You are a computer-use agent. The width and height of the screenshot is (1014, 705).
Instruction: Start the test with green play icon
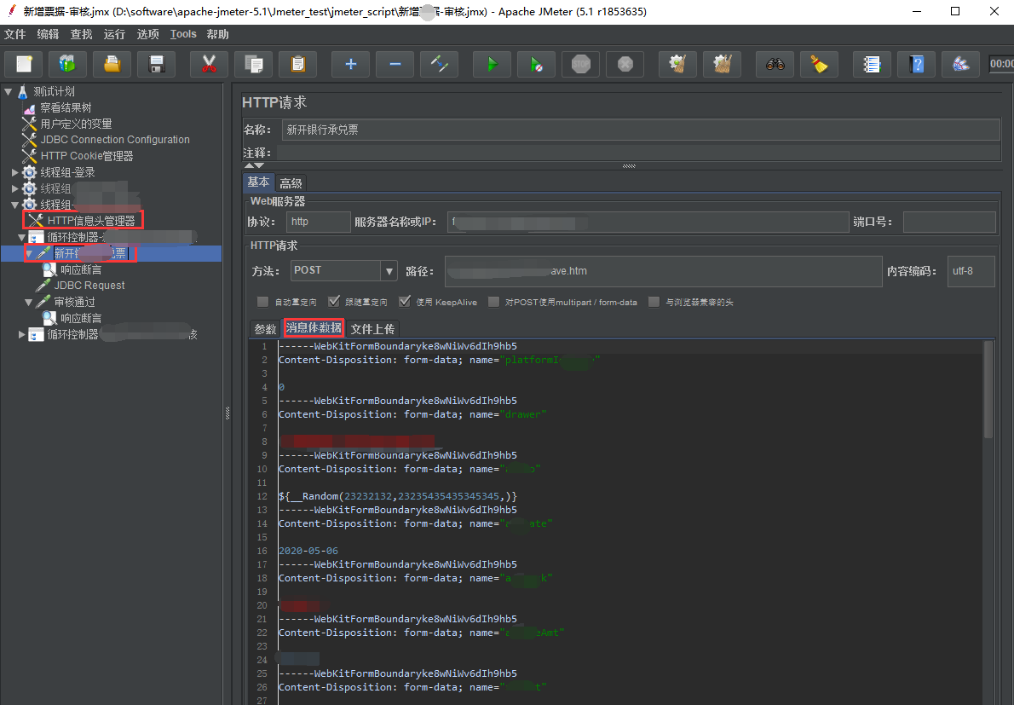click(493, 64)
